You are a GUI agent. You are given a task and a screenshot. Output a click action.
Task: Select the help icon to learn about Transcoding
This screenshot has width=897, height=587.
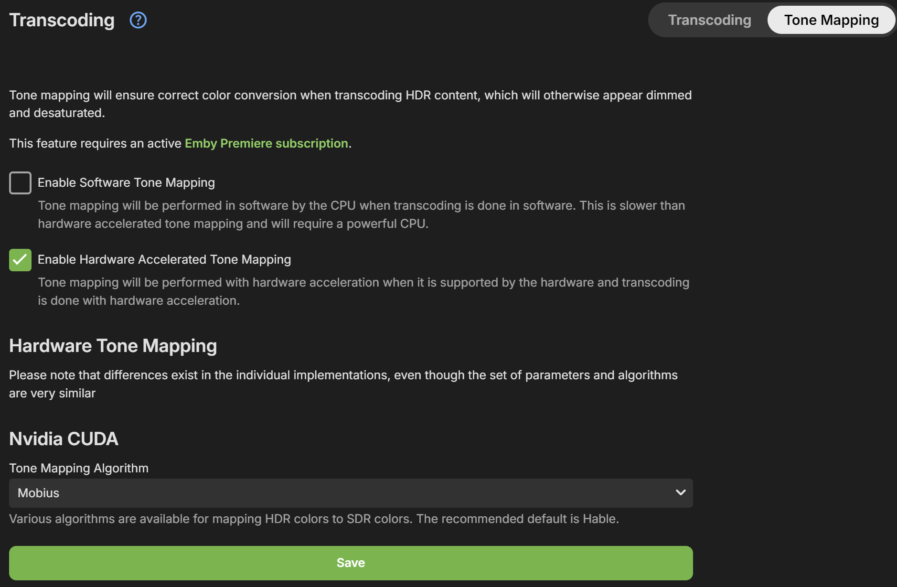(x=137, y=20)
